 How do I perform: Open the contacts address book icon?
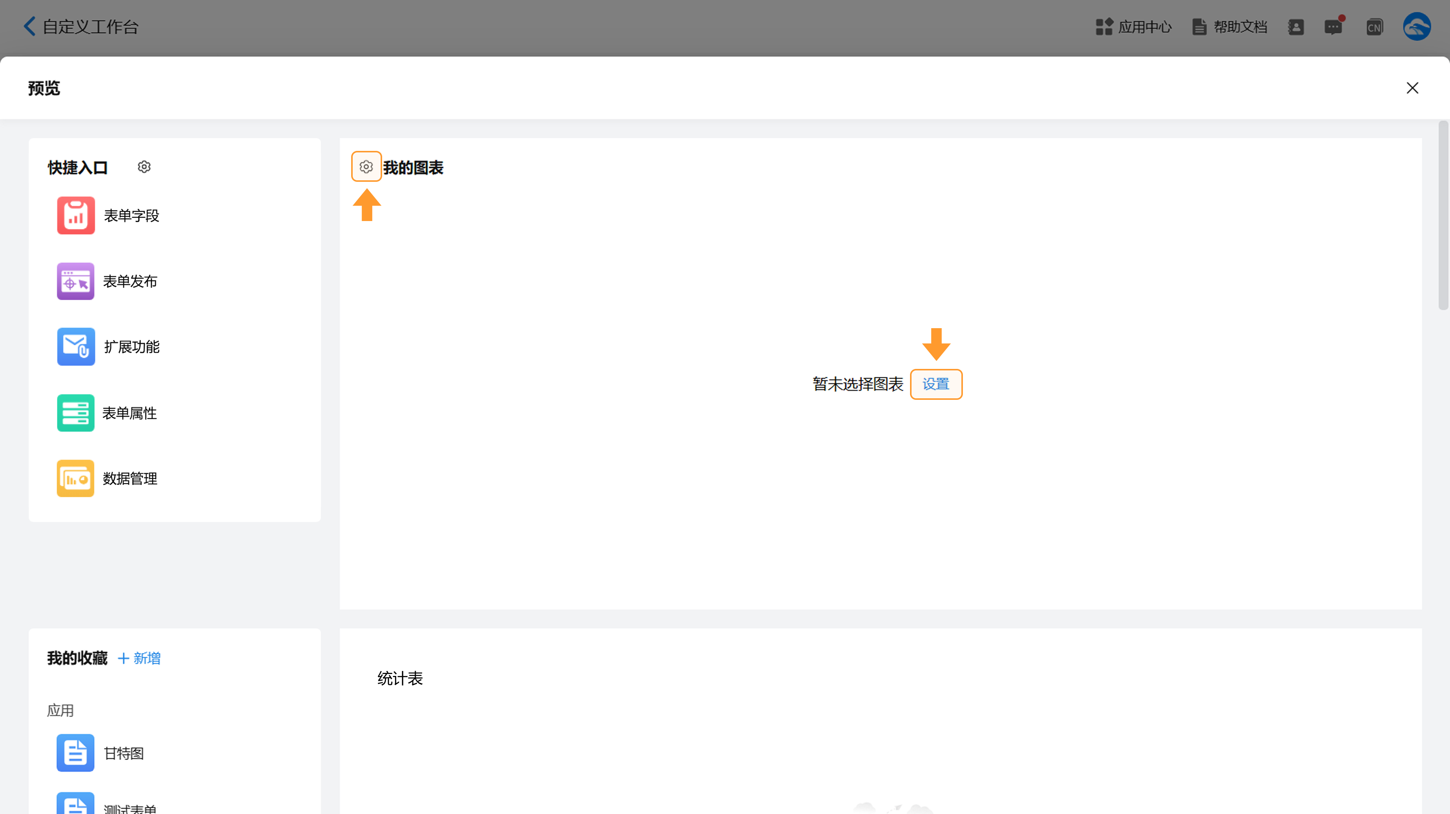point(1296,27)
